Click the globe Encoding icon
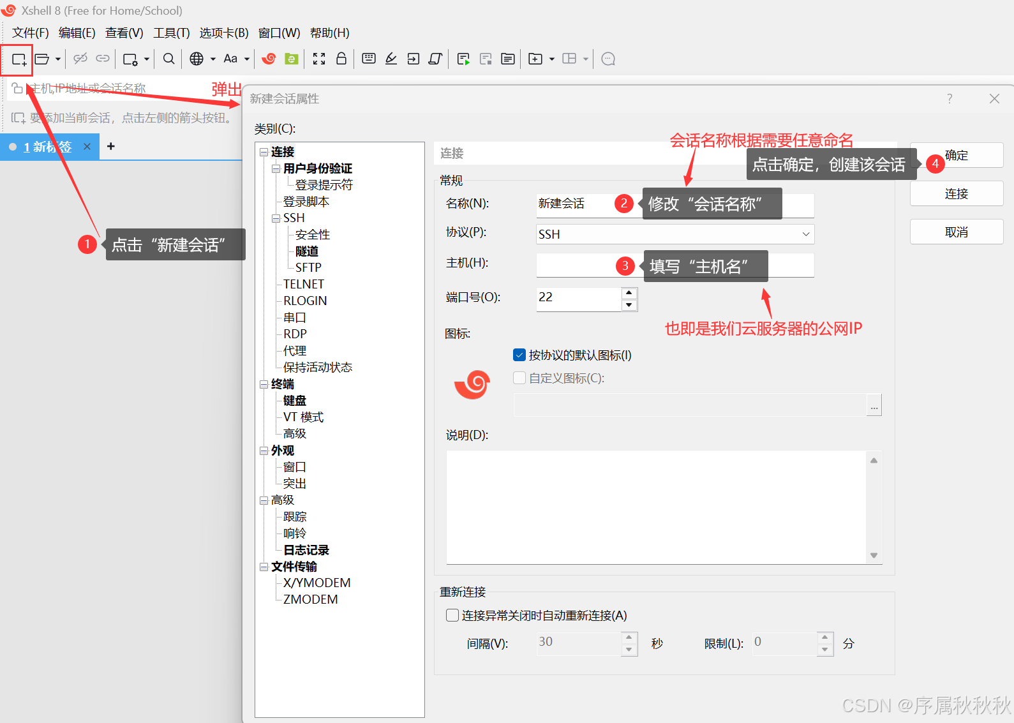Image resolution: width=1014 pixels, height=723 pixels. (197, 59)
